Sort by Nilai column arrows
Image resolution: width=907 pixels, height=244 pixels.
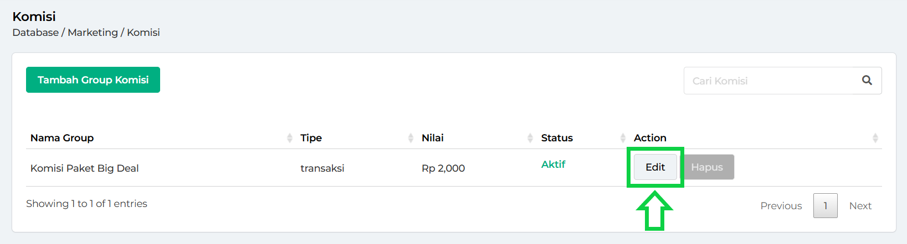(x=530, y=138)
